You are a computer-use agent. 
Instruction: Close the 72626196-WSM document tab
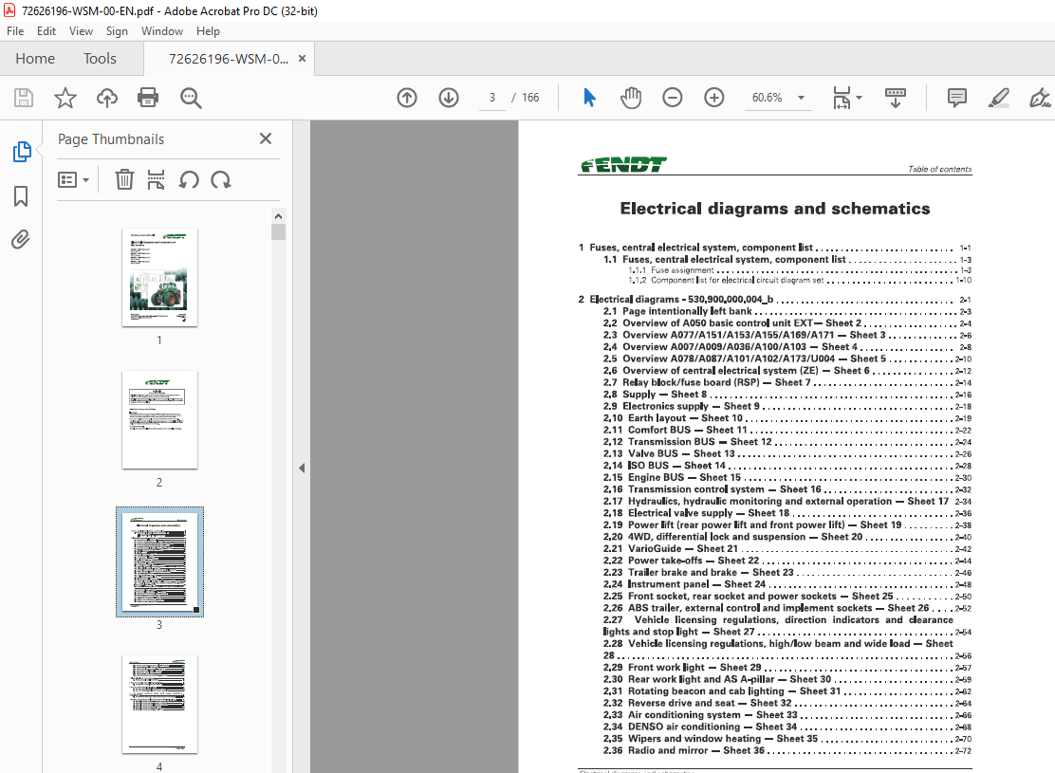pyautogui.click(x=302, y=59)
